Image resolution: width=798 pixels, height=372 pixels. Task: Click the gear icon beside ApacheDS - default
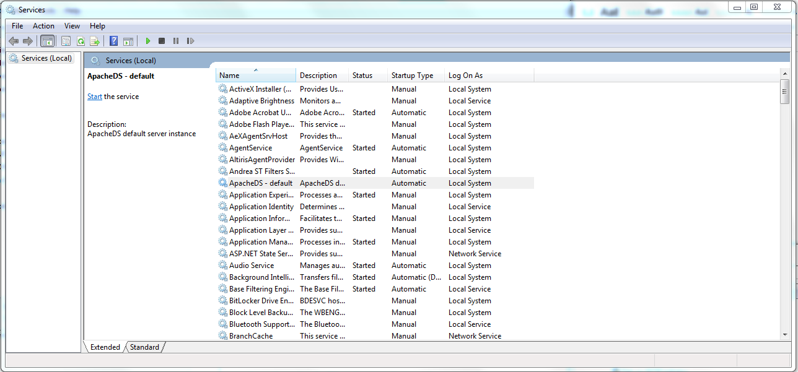click(x=223, y=183)
